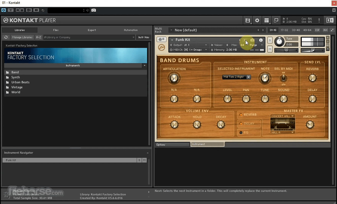Click the Native Instruments NI logo
337x204 pixels.
pyautogui.click(x=330, y=20)
